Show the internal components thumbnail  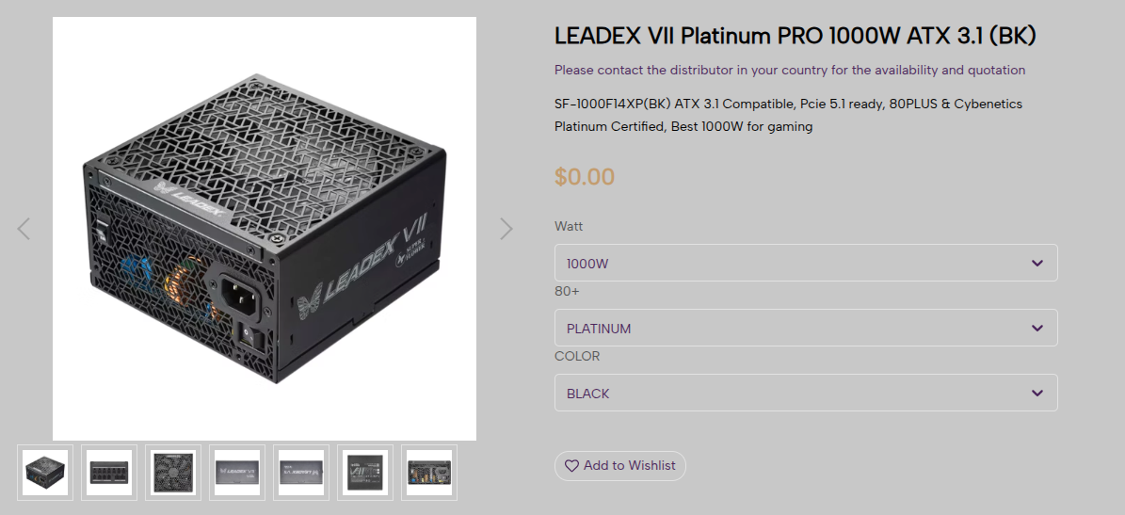[x=429, y=472]
